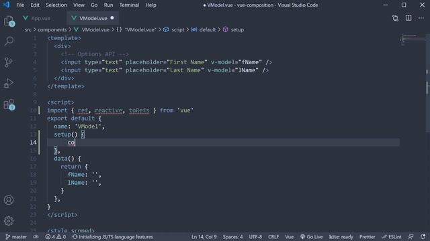Click the components breadcrumb
Screen dimensions: 430x241
(x=52, y=29)
